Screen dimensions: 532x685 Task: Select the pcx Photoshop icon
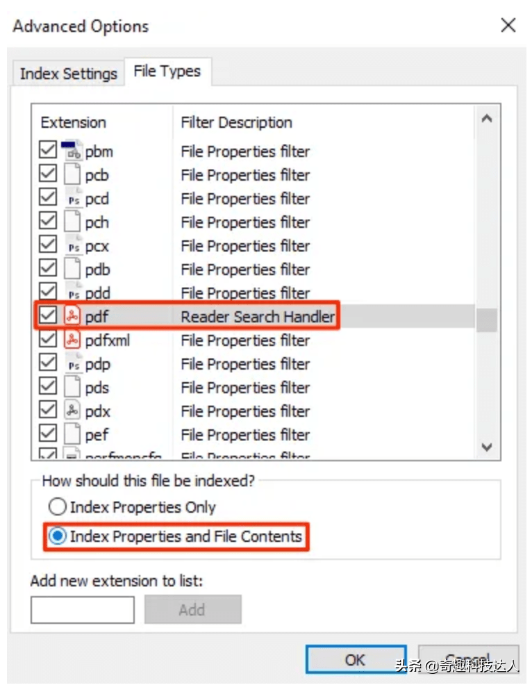click(72, 245)
